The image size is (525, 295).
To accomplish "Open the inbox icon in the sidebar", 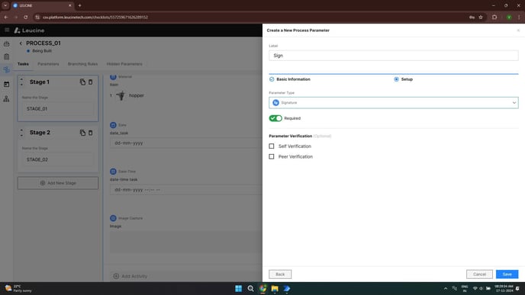I will click(6, 43).
